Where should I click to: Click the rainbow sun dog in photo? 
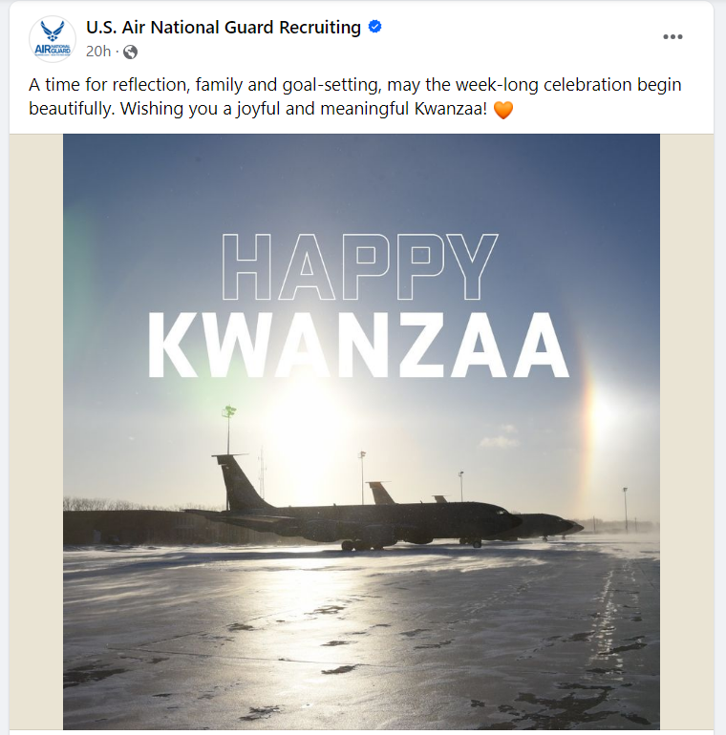tap(596, 410)
